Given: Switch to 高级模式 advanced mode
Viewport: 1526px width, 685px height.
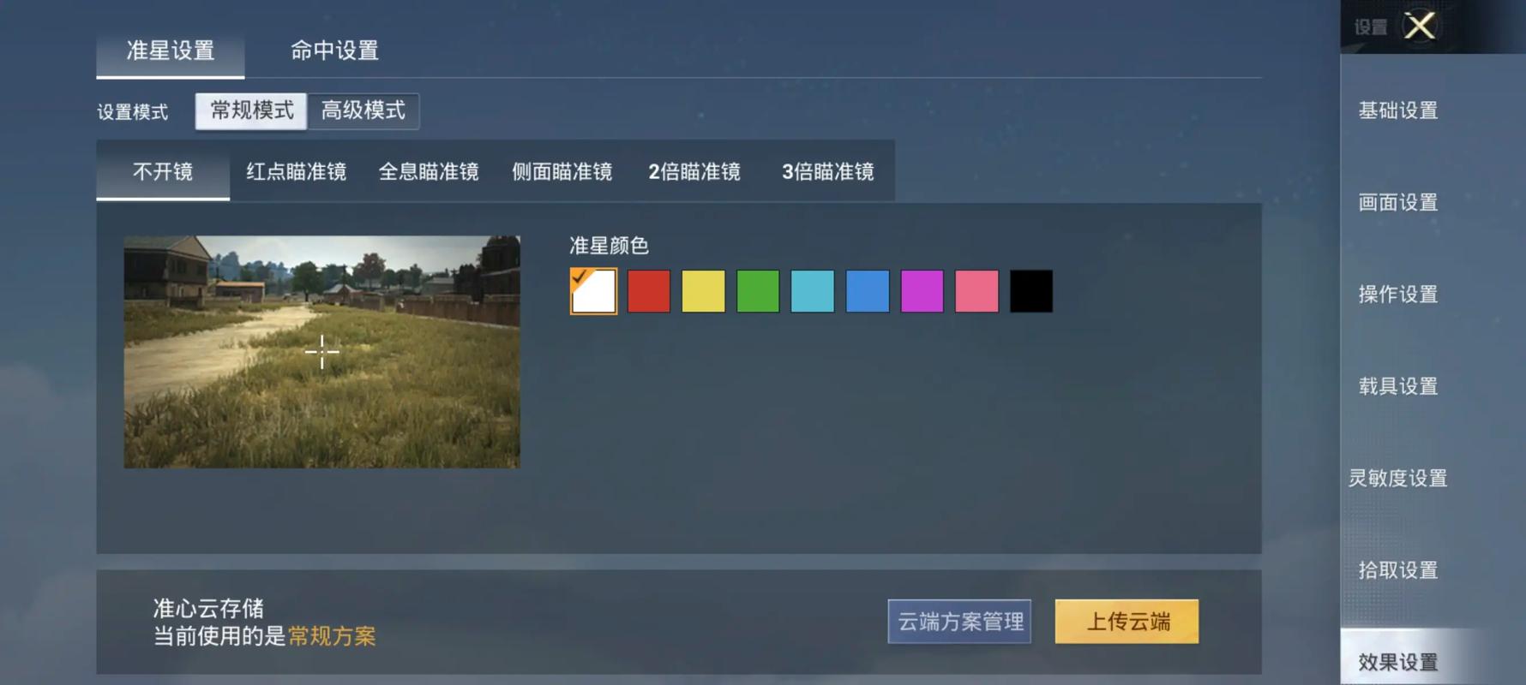Looking at the screenshot, I should pos(363,111).
